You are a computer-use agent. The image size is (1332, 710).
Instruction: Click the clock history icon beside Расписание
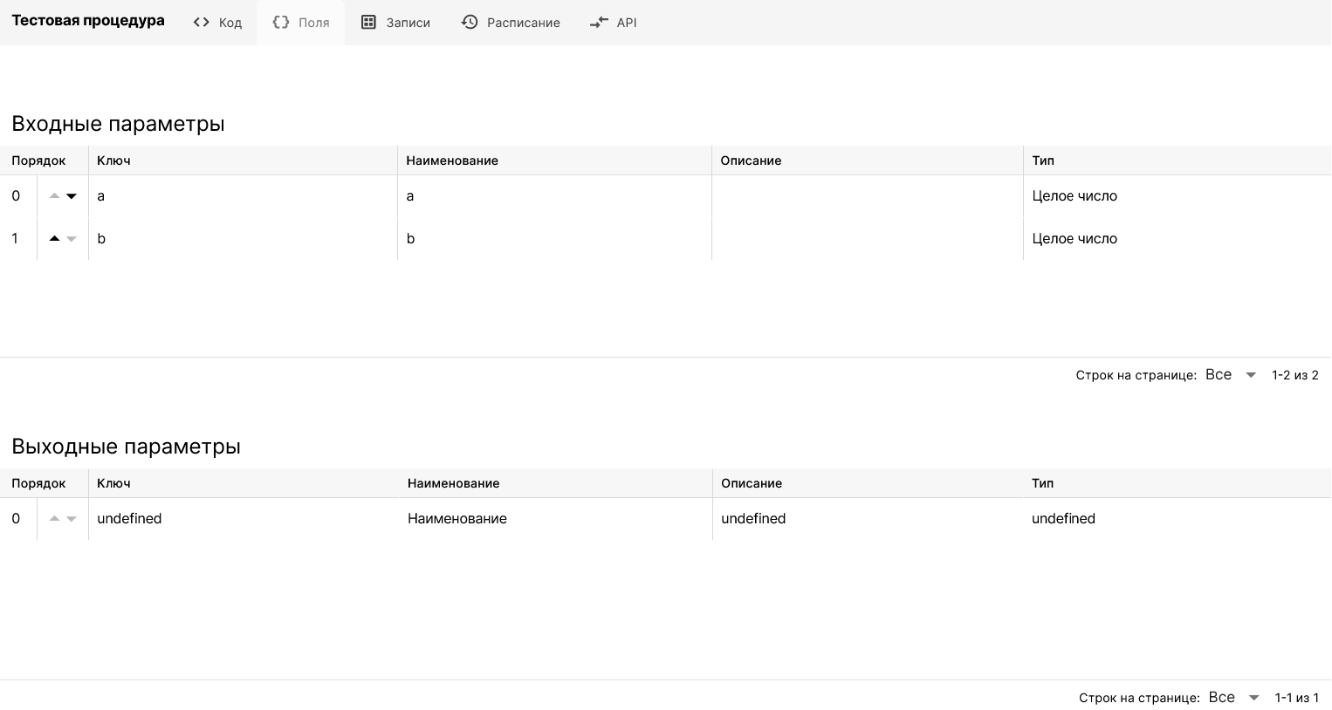point(470,23)
